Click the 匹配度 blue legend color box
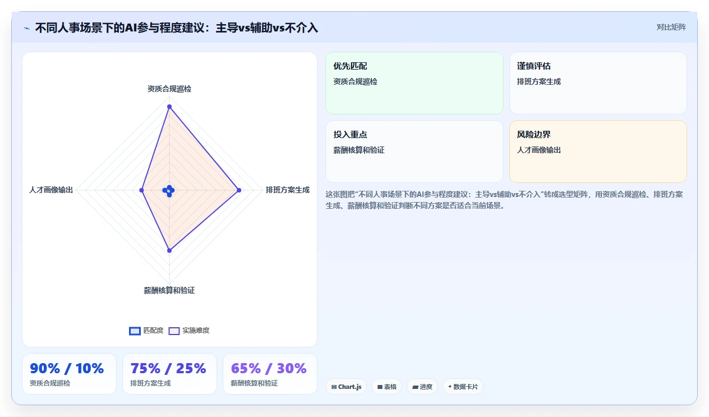The width and height of the screenshot is (709, 417). 135,331
